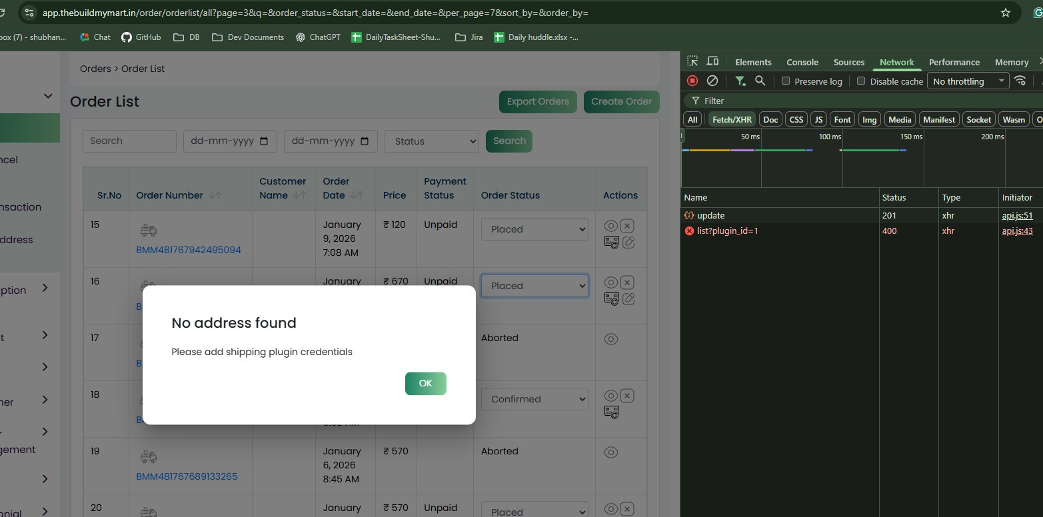Clear the network log
Image resolution: width=1043 pixels, height=517 pixels.
coord(712,81)
